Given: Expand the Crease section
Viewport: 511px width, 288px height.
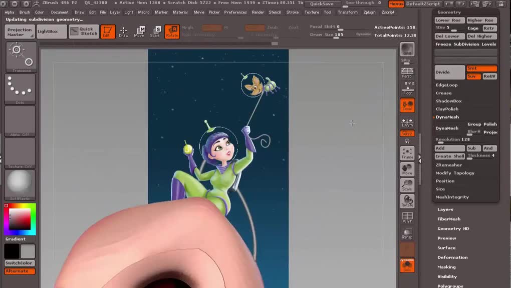Looking at the screenshot, I should (x=443, y=93).
